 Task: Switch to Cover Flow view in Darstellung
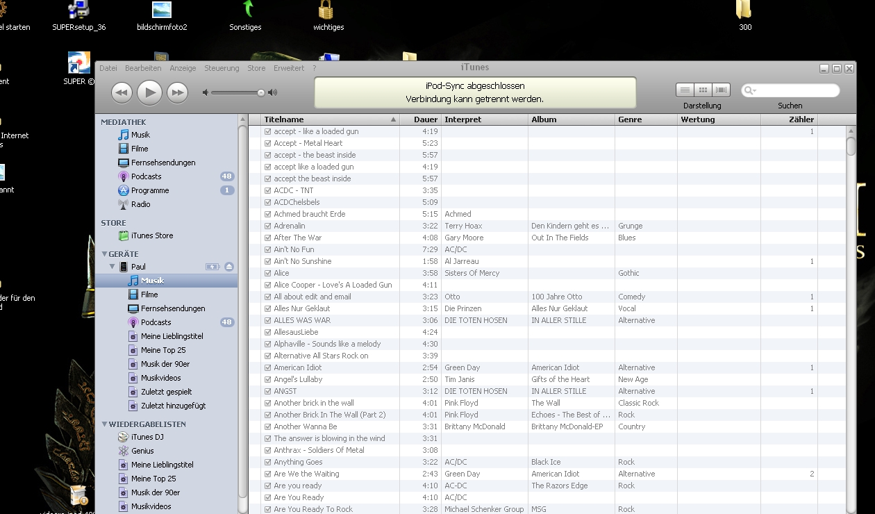tap(722, 90)
